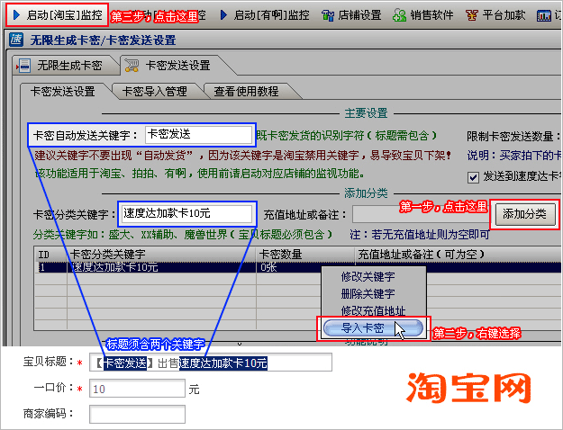The image size is (563, 430).
Task: Click the play arrow icon for 有啊监控
Action: (223, 15)
